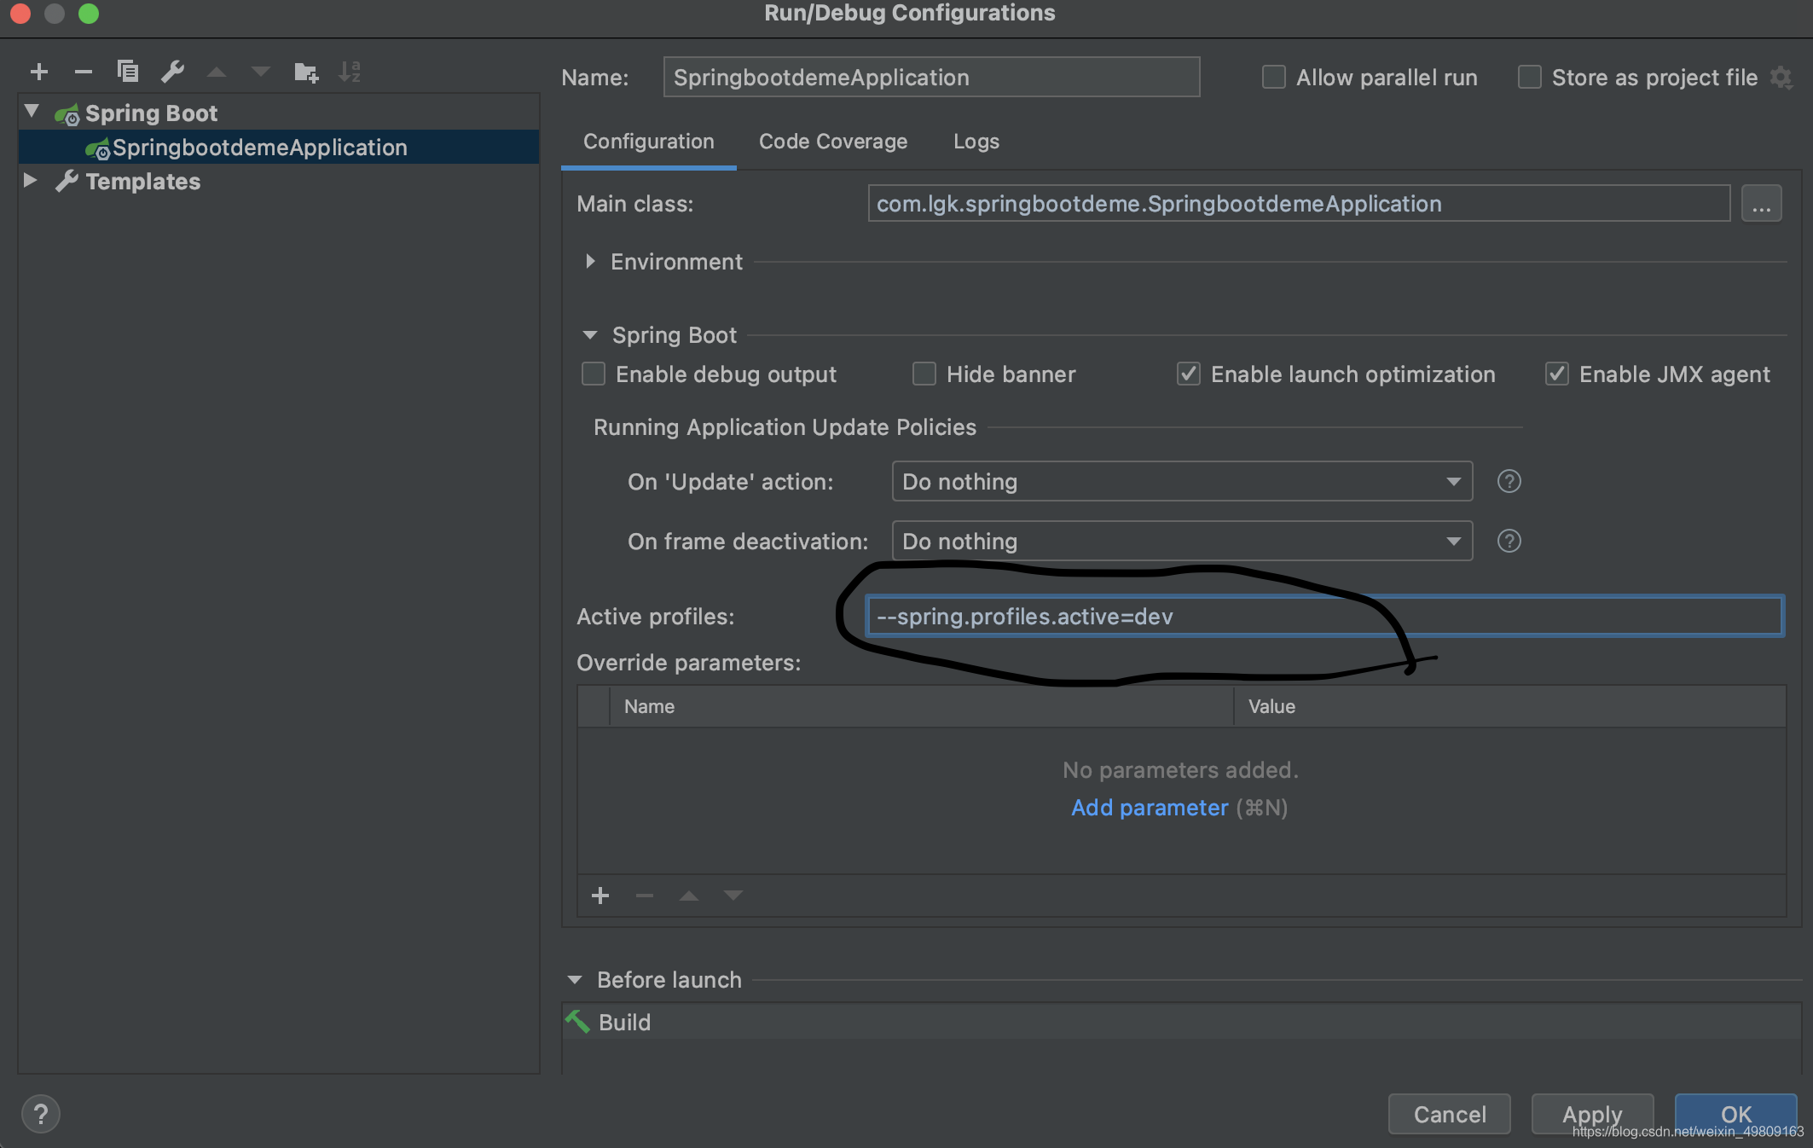This screenshot has height=1148, width=1813.
Task: Collapse the Before launch section
Action: coord(575,980)
